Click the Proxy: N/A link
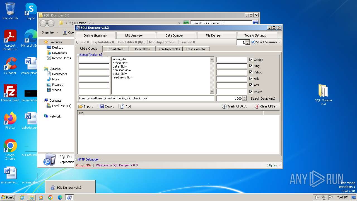This screenshot has width=357, height=201. click(x=83, y=165)
